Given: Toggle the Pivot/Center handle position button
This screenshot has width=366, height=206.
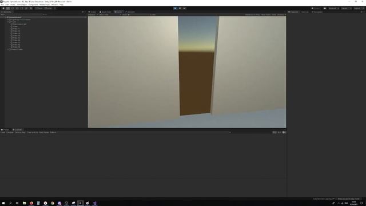Looking at the screenshot, I should 39,9.
